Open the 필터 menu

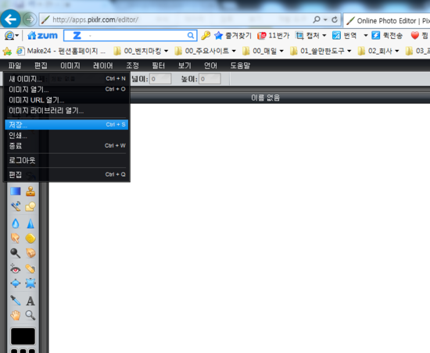[158, 66]
